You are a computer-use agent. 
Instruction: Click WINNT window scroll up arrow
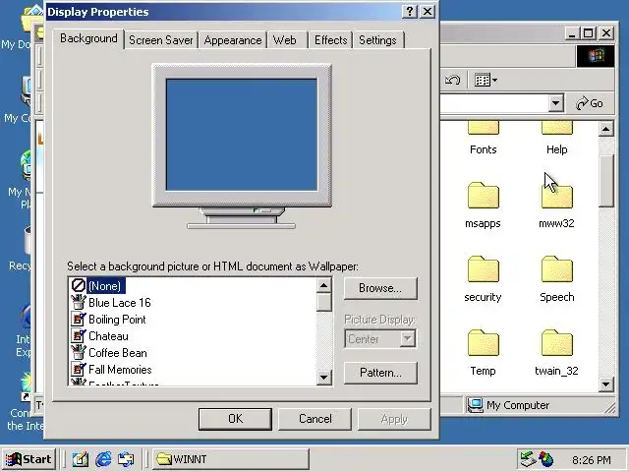(x=605, y=129)
